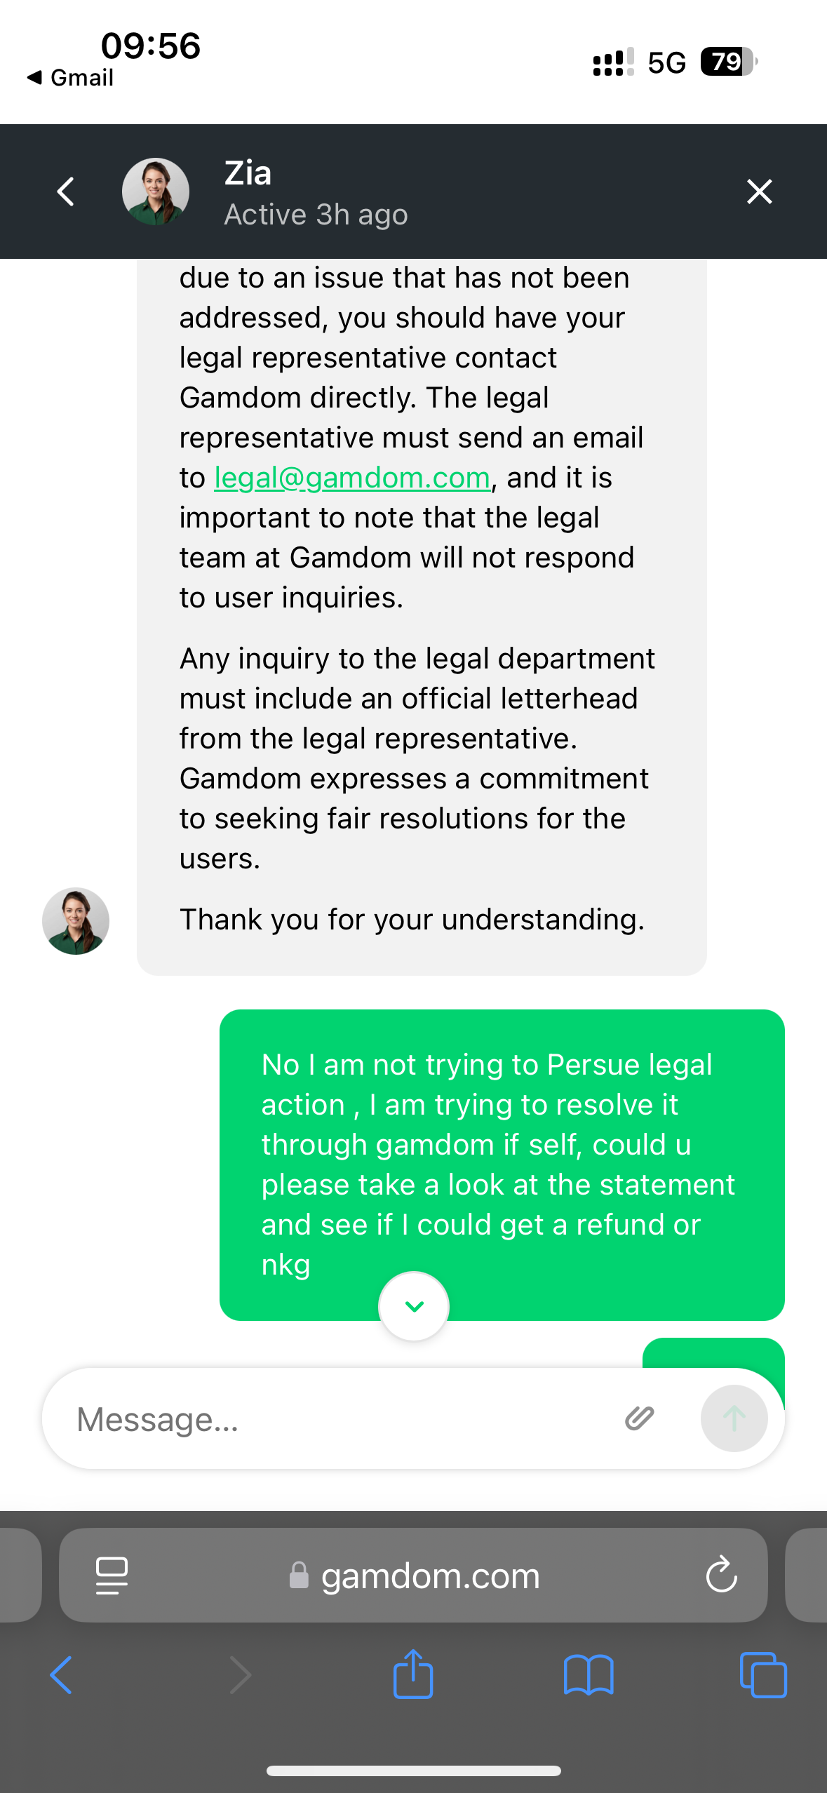This screenshot has height=1793, width=827.
Task: Reload the page with refresh icon
Action: tap(721, 1576)
